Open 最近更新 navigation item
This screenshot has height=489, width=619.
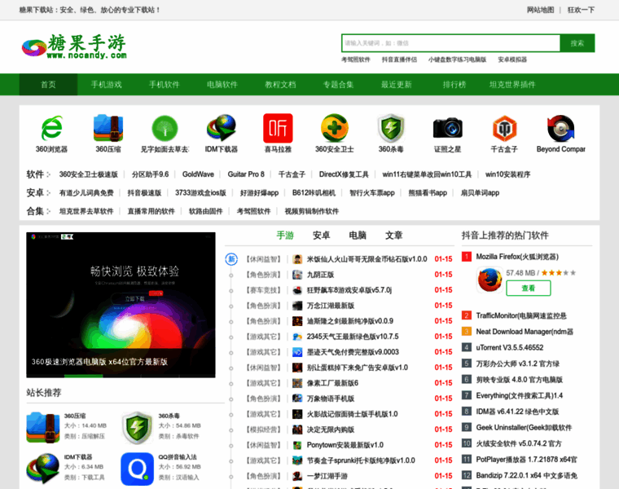[x=397, y=84]
